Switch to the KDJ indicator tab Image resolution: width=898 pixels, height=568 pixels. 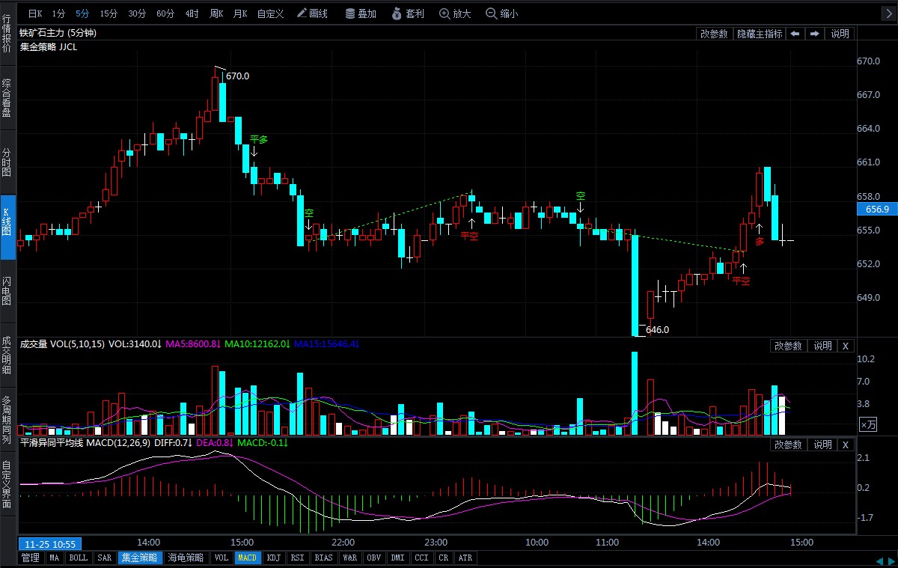[x=274, y=558]
